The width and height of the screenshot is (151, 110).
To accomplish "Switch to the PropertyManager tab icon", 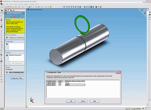I will pos(8,10).
